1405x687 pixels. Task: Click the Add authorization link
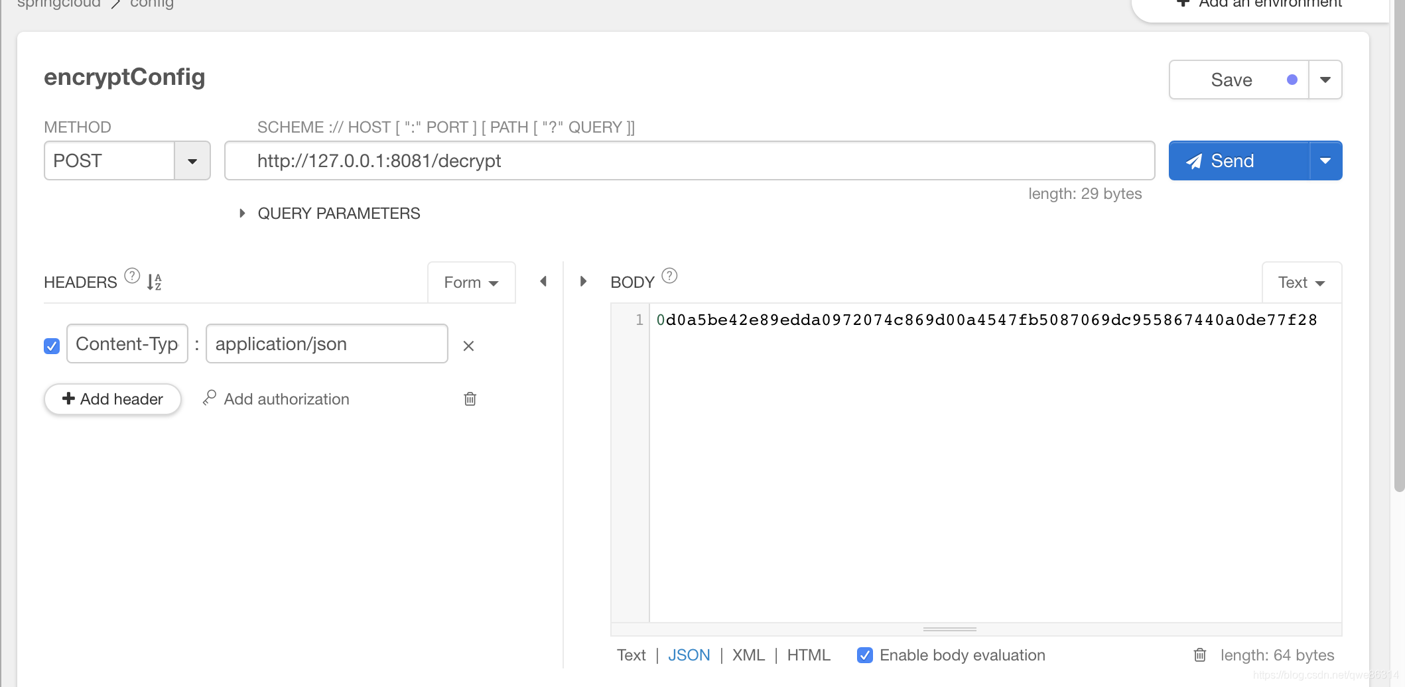coord(287,399)
